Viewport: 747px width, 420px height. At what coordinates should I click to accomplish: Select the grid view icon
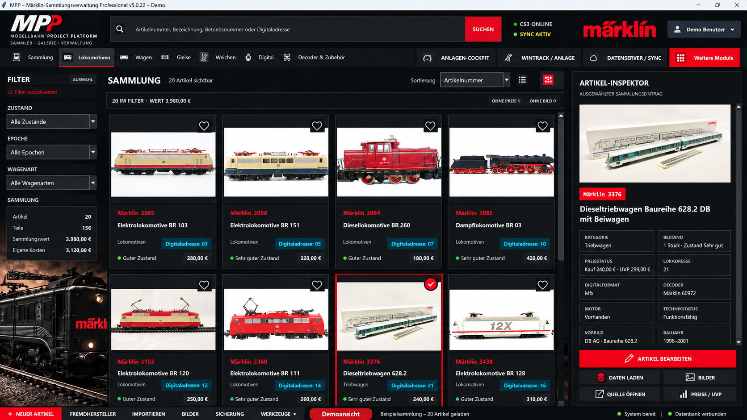click(x=548, y=80)
